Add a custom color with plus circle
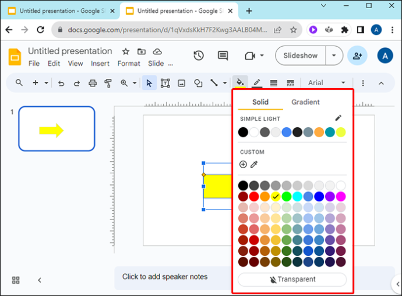The height and width of the screenshot is (296, 402). [243, 165]
